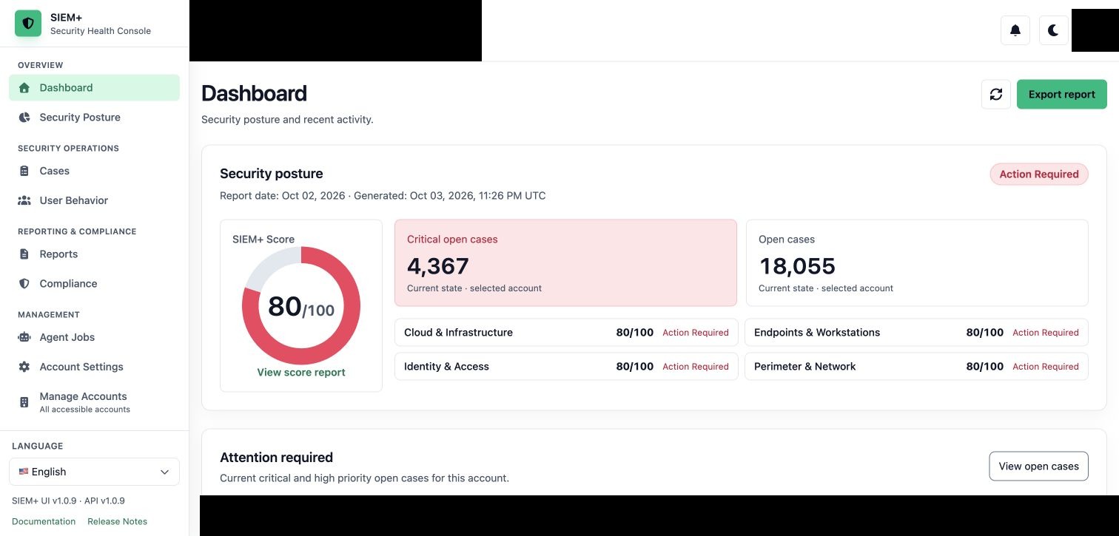1119x536 pixels.
Task: Go to Cases in the sidebar
Action: pyautogui.click(x=94, y=171)
